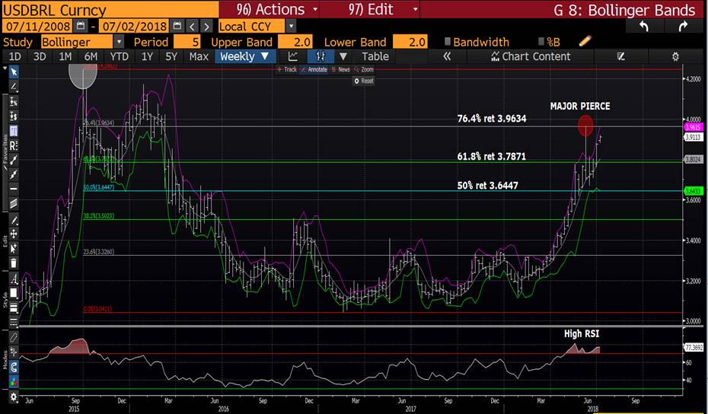This screenshot has height=414, width=708.
Task: Select the parallel channel lines tool
Action: click(x=14, y=202)
